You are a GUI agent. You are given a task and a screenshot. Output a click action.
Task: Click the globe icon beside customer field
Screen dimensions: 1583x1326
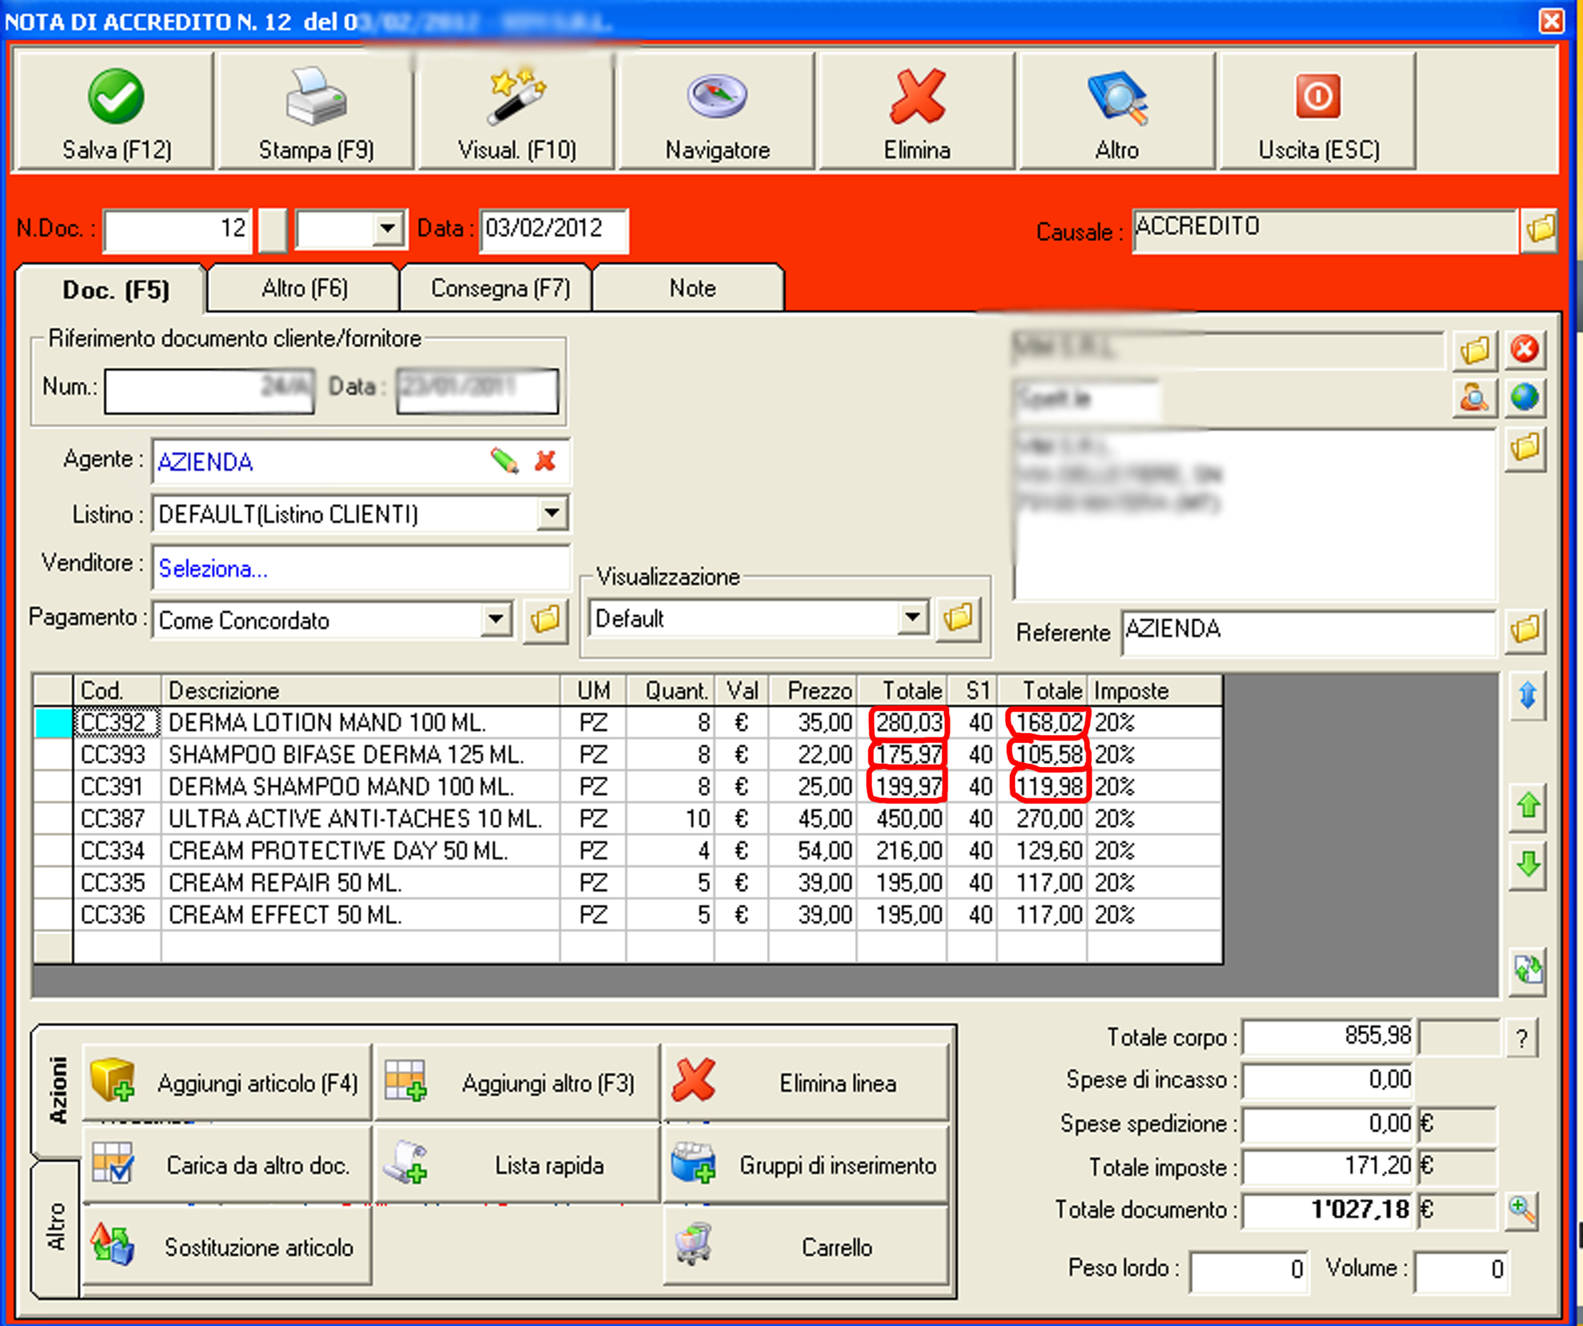point(1524,398)
